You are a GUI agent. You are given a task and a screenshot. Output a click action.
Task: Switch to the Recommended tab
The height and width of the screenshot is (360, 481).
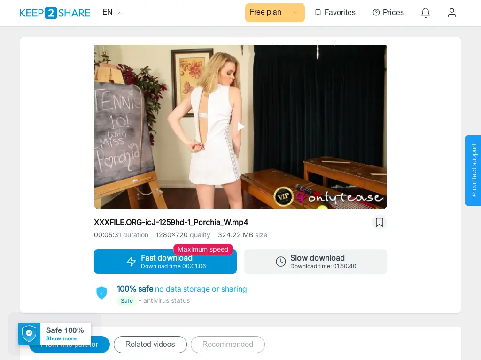click(228, 345)
